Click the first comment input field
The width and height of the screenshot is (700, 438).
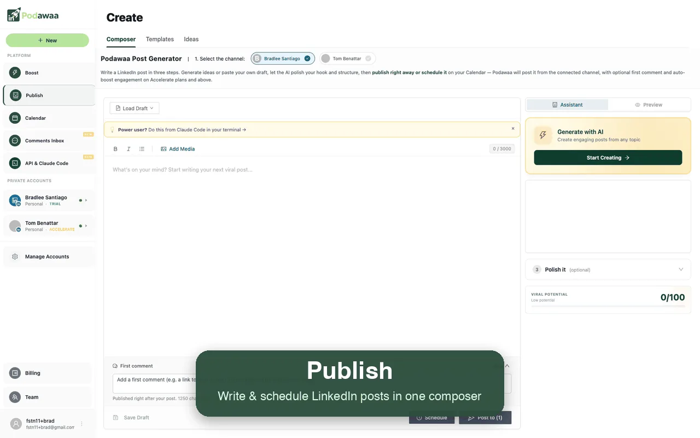312,383
